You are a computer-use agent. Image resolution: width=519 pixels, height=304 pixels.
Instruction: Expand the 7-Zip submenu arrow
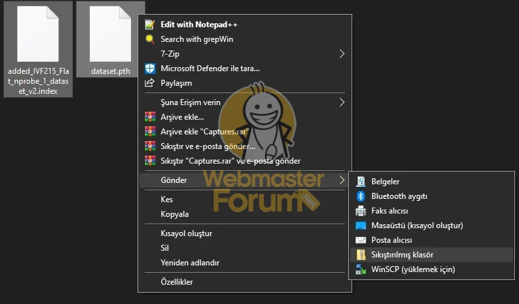[x=342, y=54]
